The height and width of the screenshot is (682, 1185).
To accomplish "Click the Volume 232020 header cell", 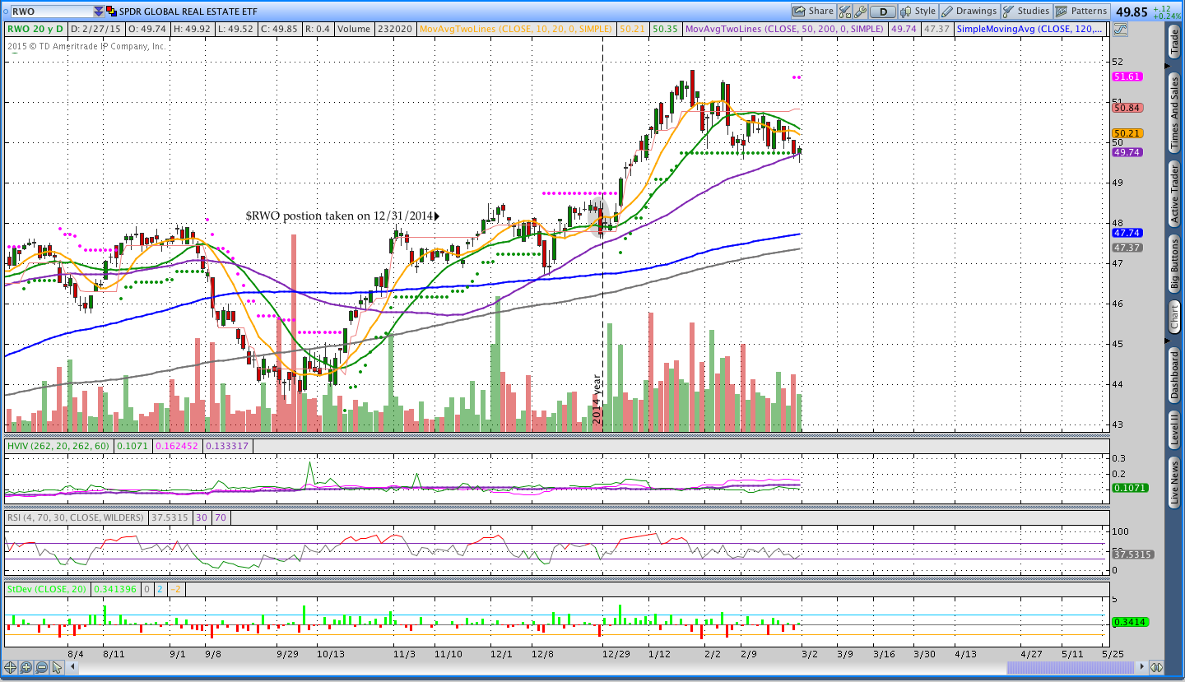I will tap(374, 29).
